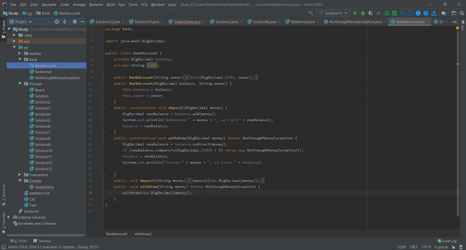Run Solution13 with the green play icon
The width and height of the screenshot is (466, 250).
[x=355, y=13]
